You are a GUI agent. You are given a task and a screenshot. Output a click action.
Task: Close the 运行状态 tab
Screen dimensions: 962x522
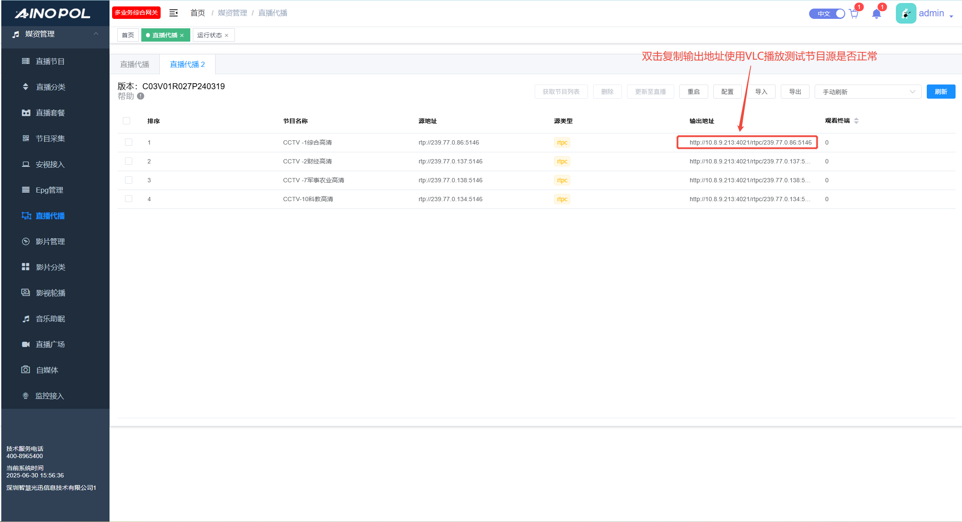[x=227, y=35]
